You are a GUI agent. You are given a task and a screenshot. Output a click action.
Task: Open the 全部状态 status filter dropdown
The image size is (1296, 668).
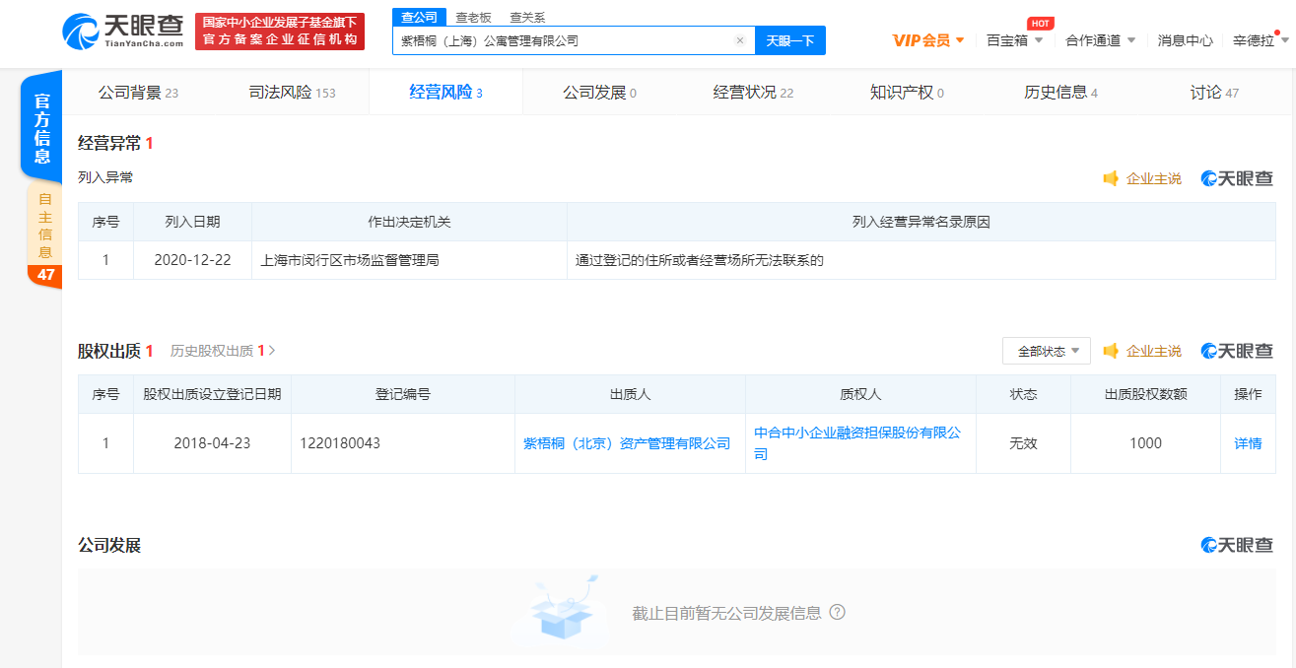coord(1047,351)
